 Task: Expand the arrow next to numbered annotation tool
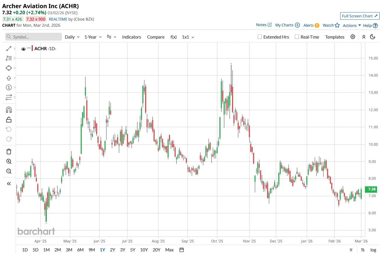(x=14, y=87)
